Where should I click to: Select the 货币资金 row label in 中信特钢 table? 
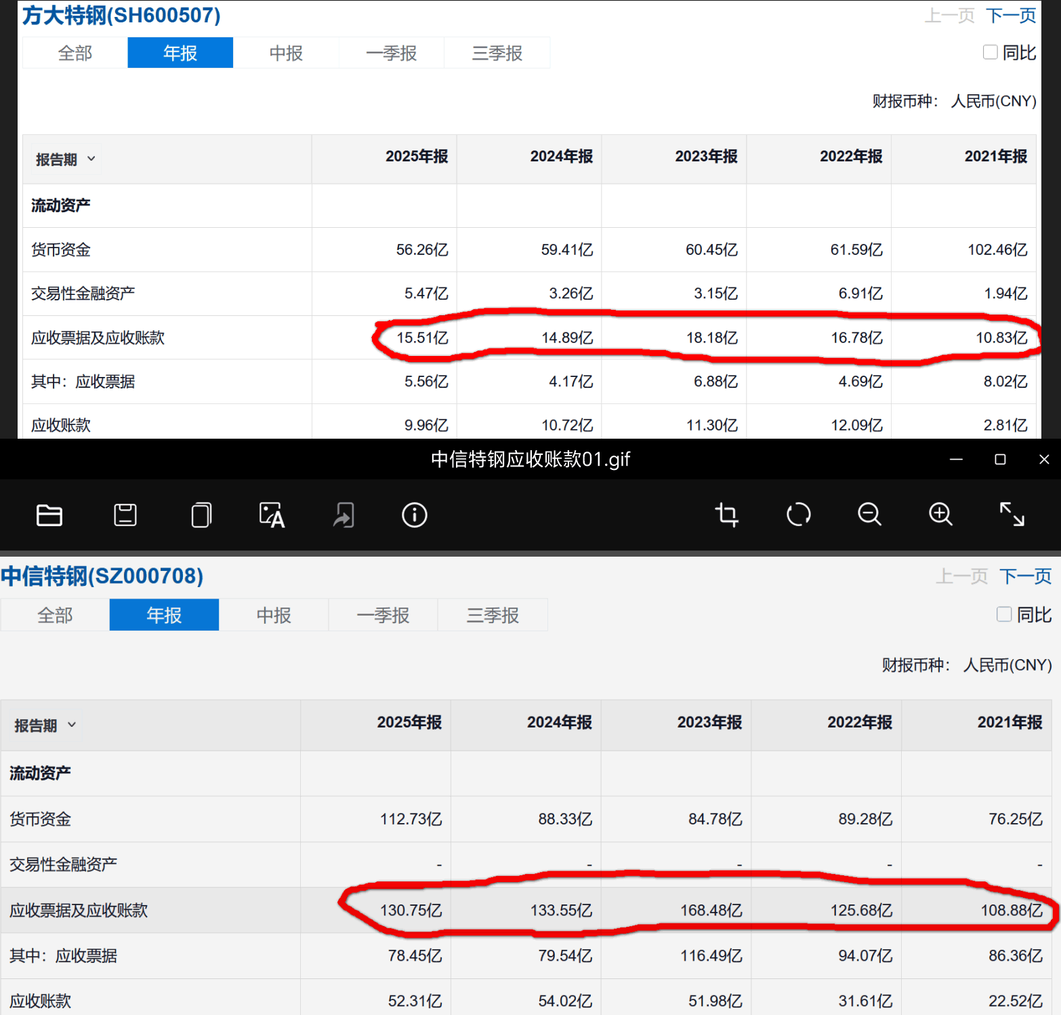pos(40,819)
